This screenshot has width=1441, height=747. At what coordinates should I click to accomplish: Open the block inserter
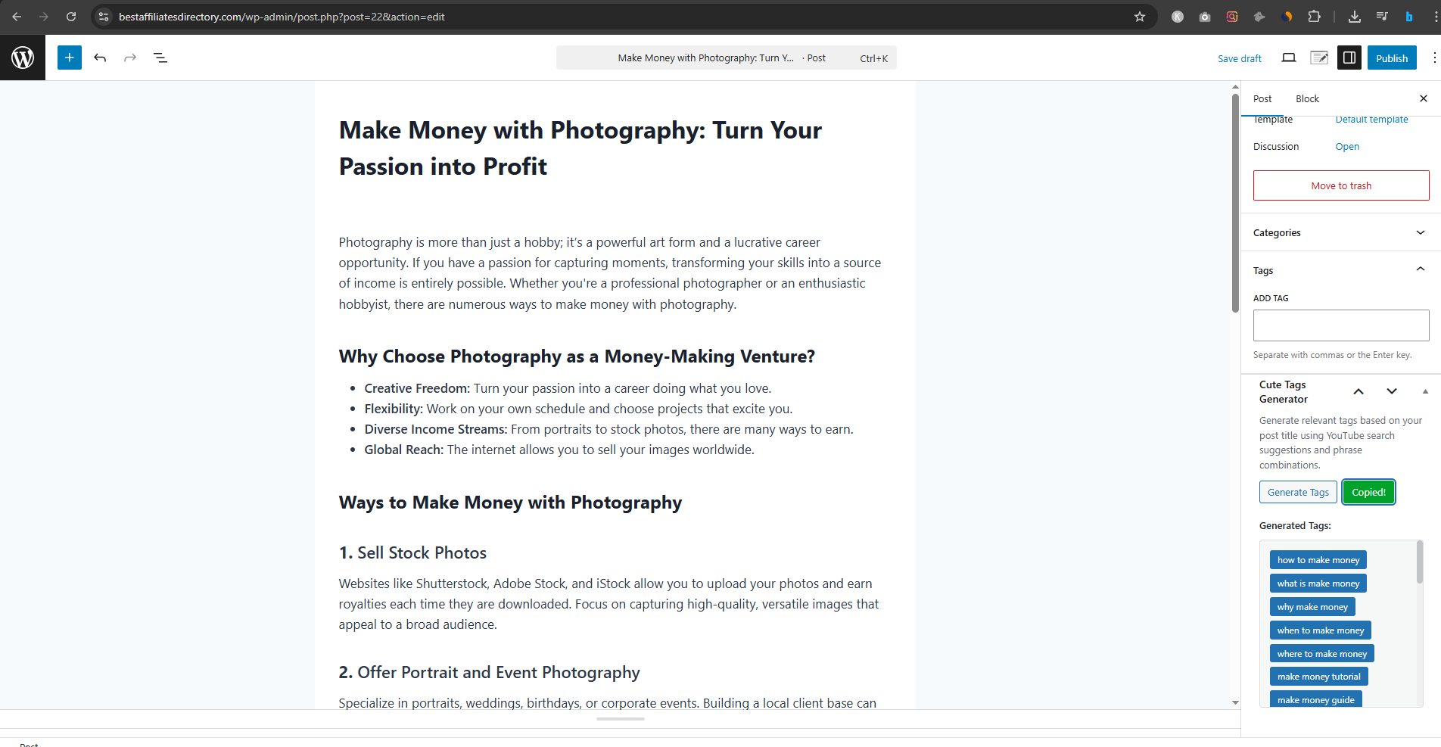69,58
